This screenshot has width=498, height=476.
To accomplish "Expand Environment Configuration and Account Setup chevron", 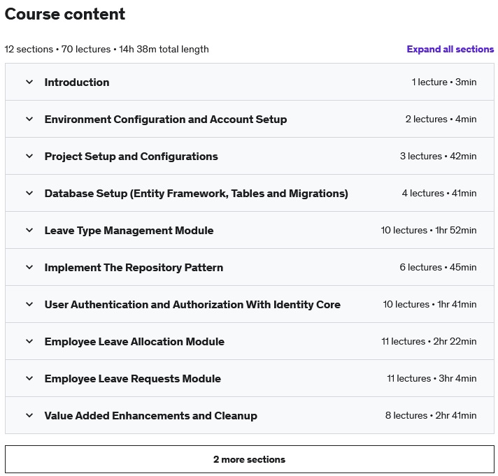I will pyautogui.click(x=29, y=119).
